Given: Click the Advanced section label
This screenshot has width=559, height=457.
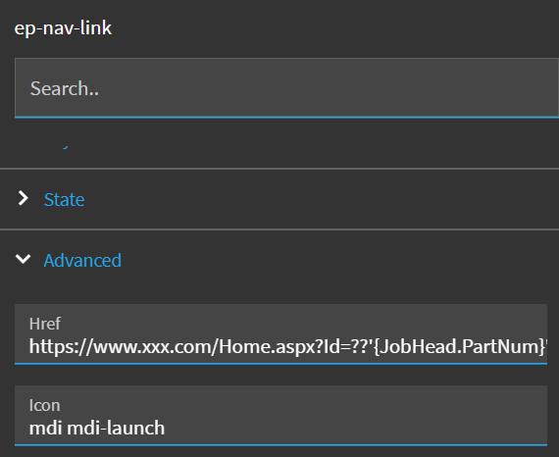Looking at the screenshot, I should tap(82, 260).
